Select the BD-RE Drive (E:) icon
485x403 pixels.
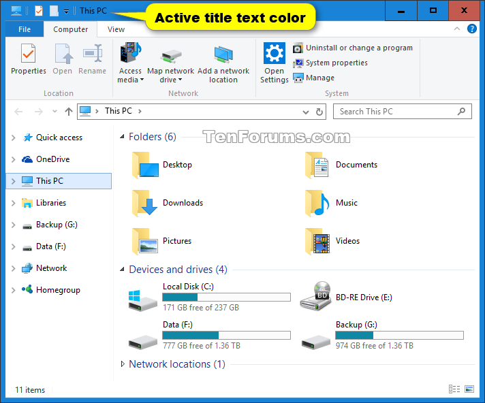pos(315,296)
